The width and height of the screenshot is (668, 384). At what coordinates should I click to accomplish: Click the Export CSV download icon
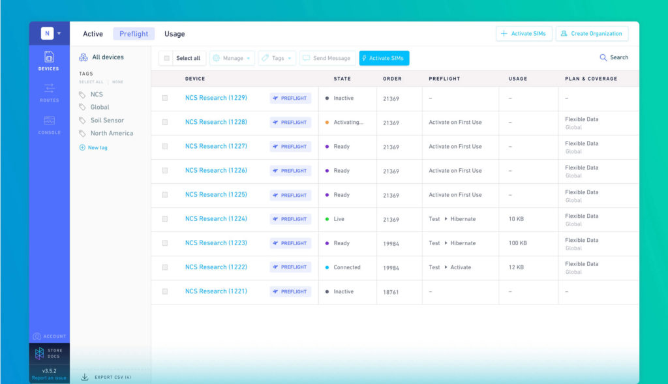85,377
